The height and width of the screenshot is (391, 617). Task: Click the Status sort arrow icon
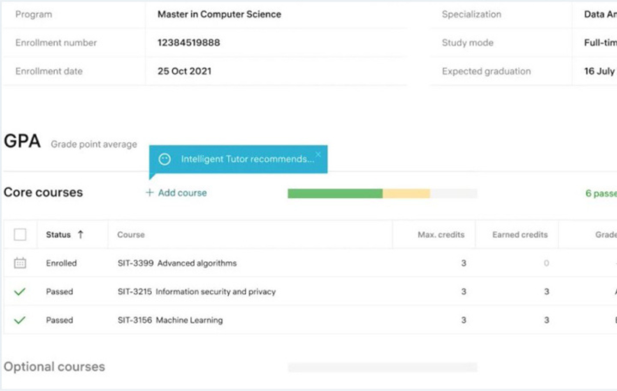81,235
